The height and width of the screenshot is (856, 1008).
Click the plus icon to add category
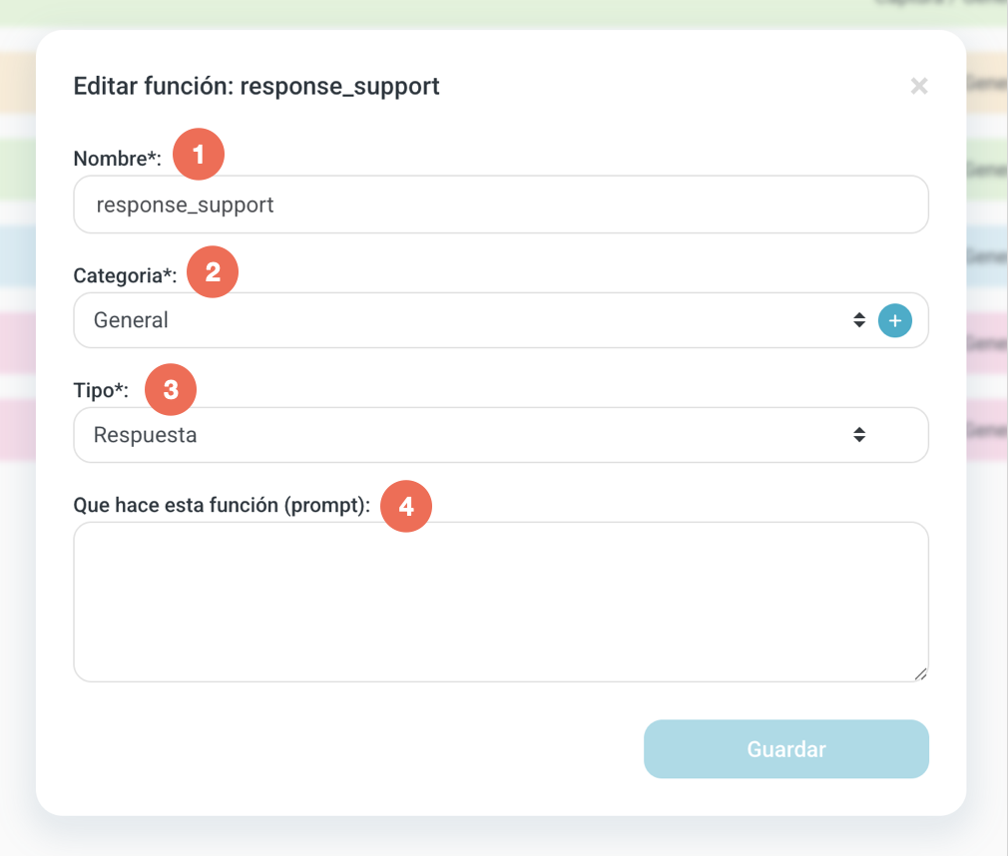(894, 321)
